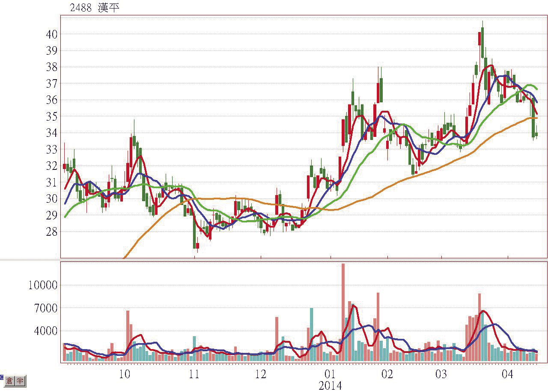Click the 40 price axis label

pyautogui.click(x=52, y=34)
